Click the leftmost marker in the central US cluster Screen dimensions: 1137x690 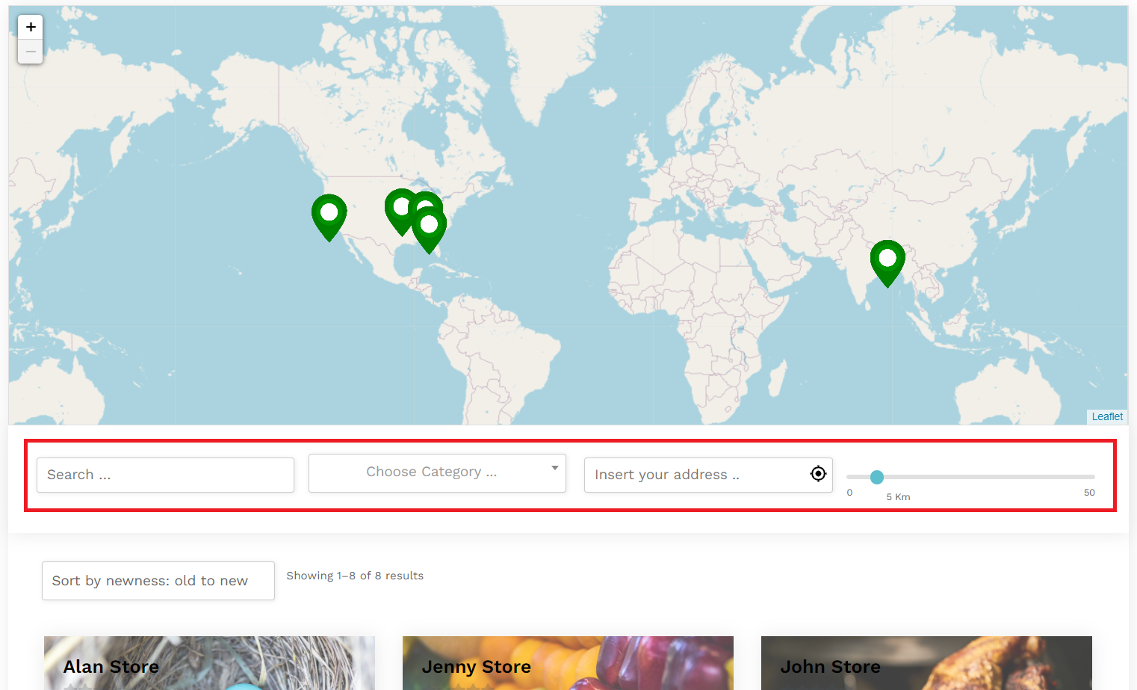tap(400, 208)
